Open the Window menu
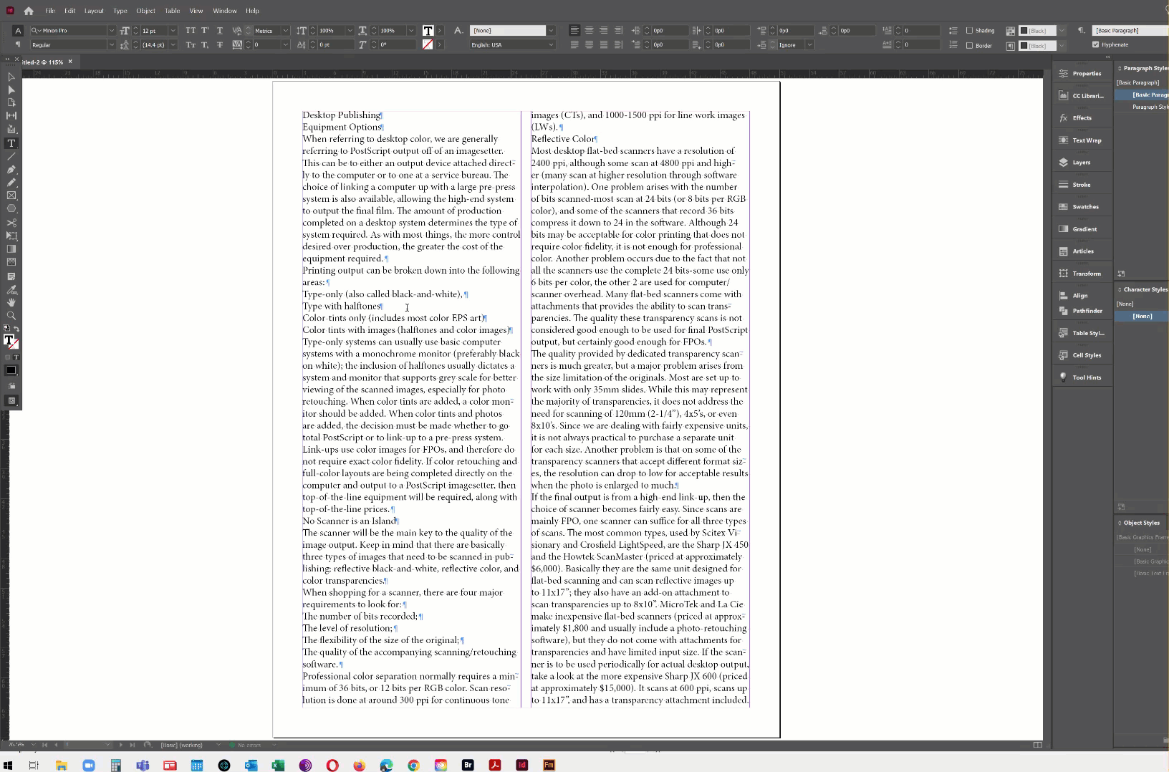 [x=224, y=11]
